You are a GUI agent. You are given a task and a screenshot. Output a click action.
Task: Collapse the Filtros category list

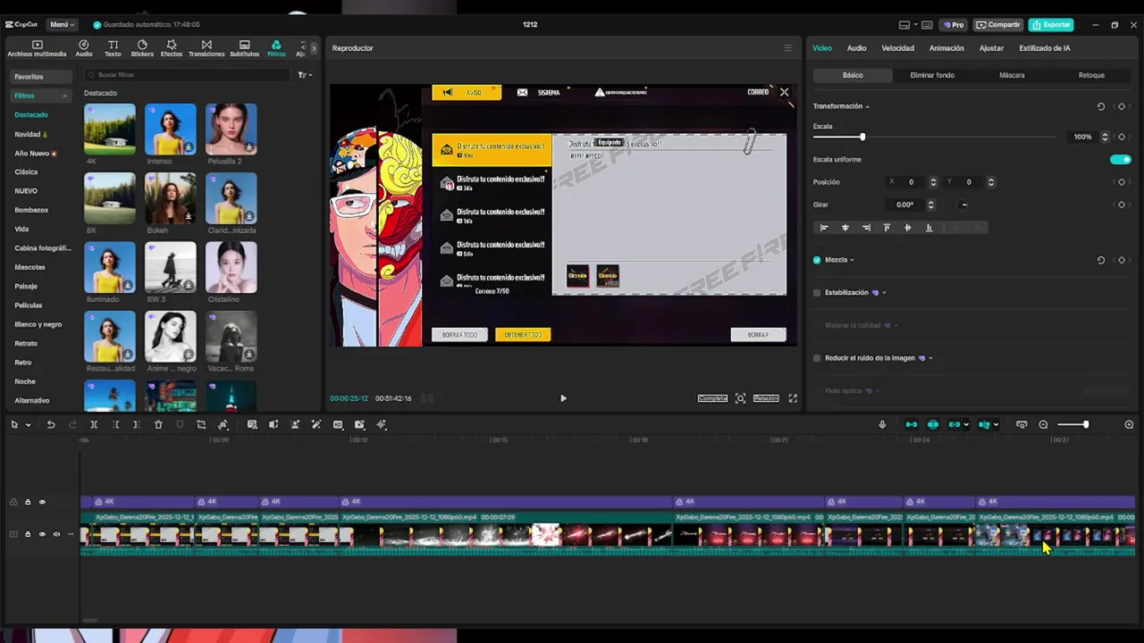(x=64, y=96)
